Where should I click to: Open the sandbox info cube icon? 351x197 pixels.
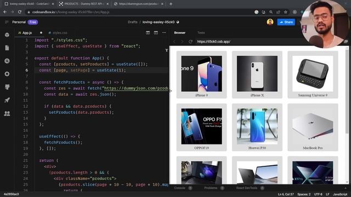click(7, 34)
